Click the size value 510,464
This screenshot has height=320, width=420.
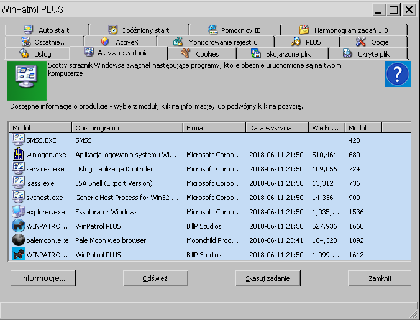(324, 155)
